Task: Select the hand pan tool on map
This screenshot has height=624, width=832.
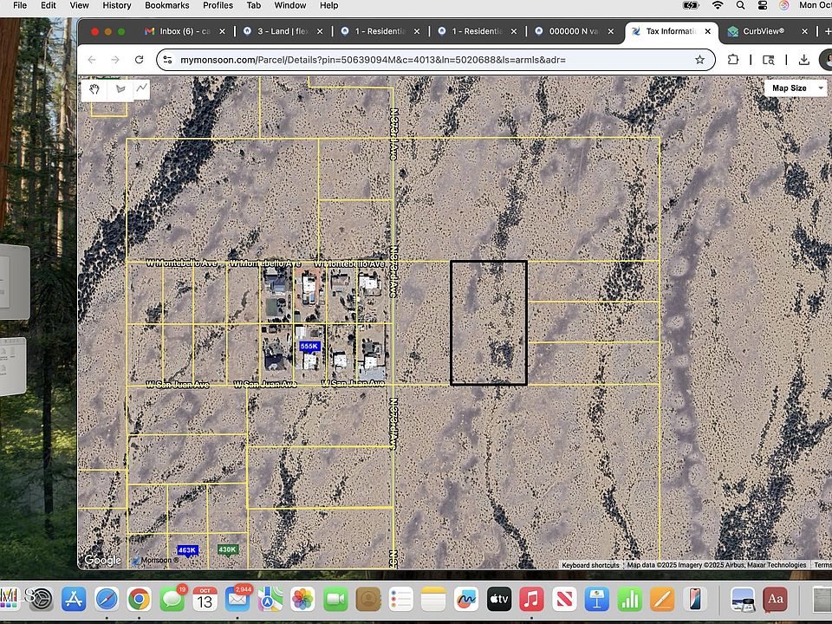Action: click(x=94, y=88)
